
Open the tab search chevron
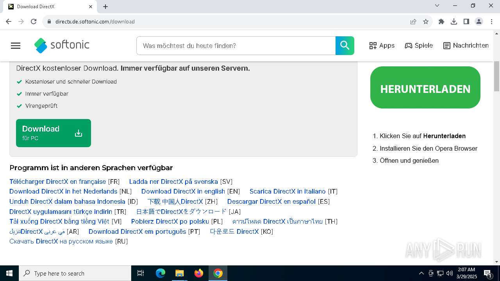tap(437, 5)
